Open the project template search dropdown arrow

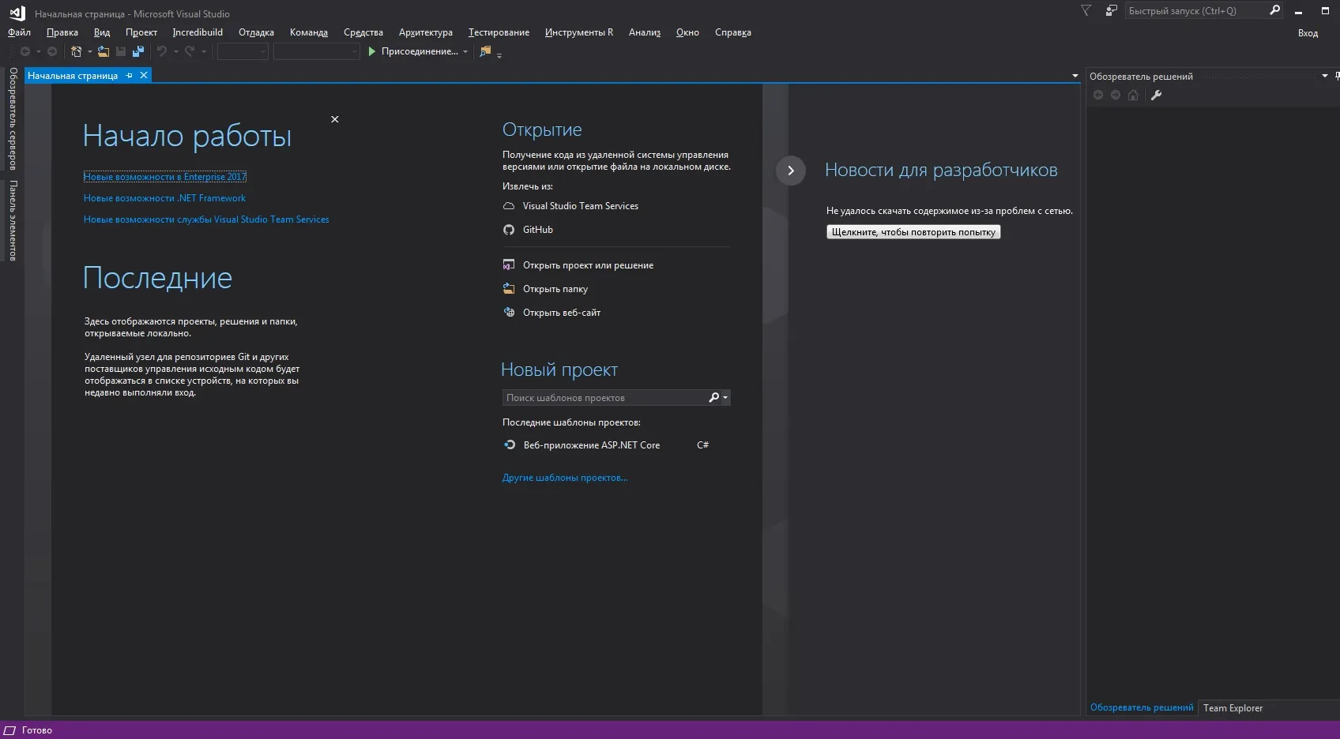tap(725, 398)
